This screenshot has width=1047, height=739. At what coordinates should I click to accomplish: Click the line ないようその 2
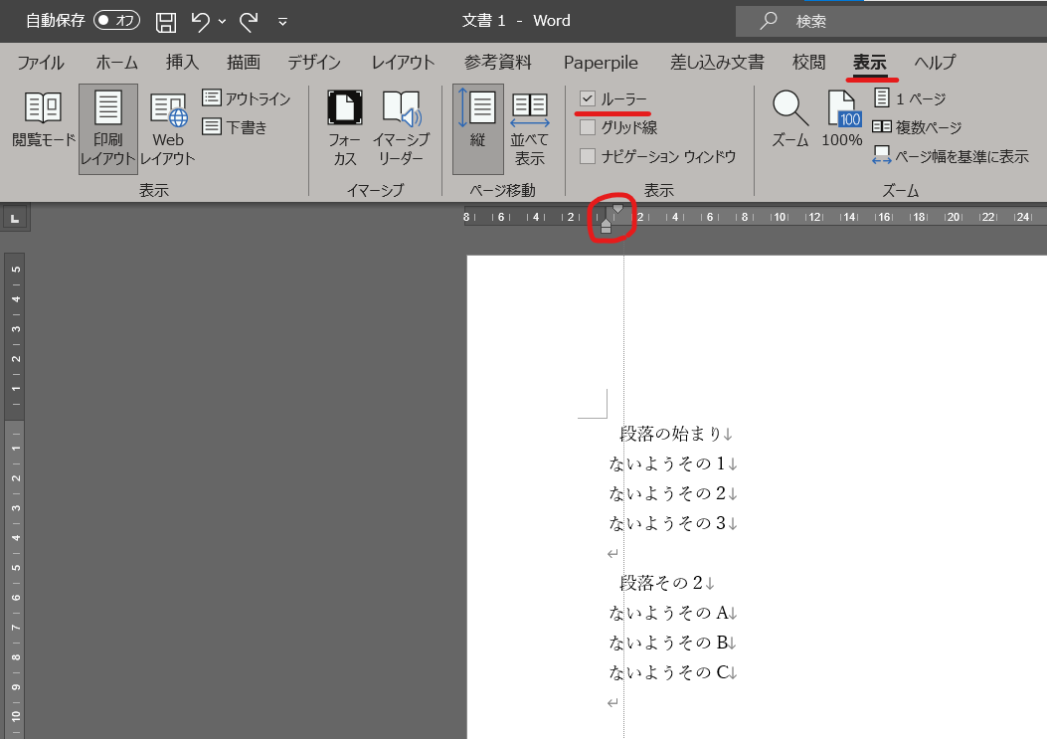(672, 493)
